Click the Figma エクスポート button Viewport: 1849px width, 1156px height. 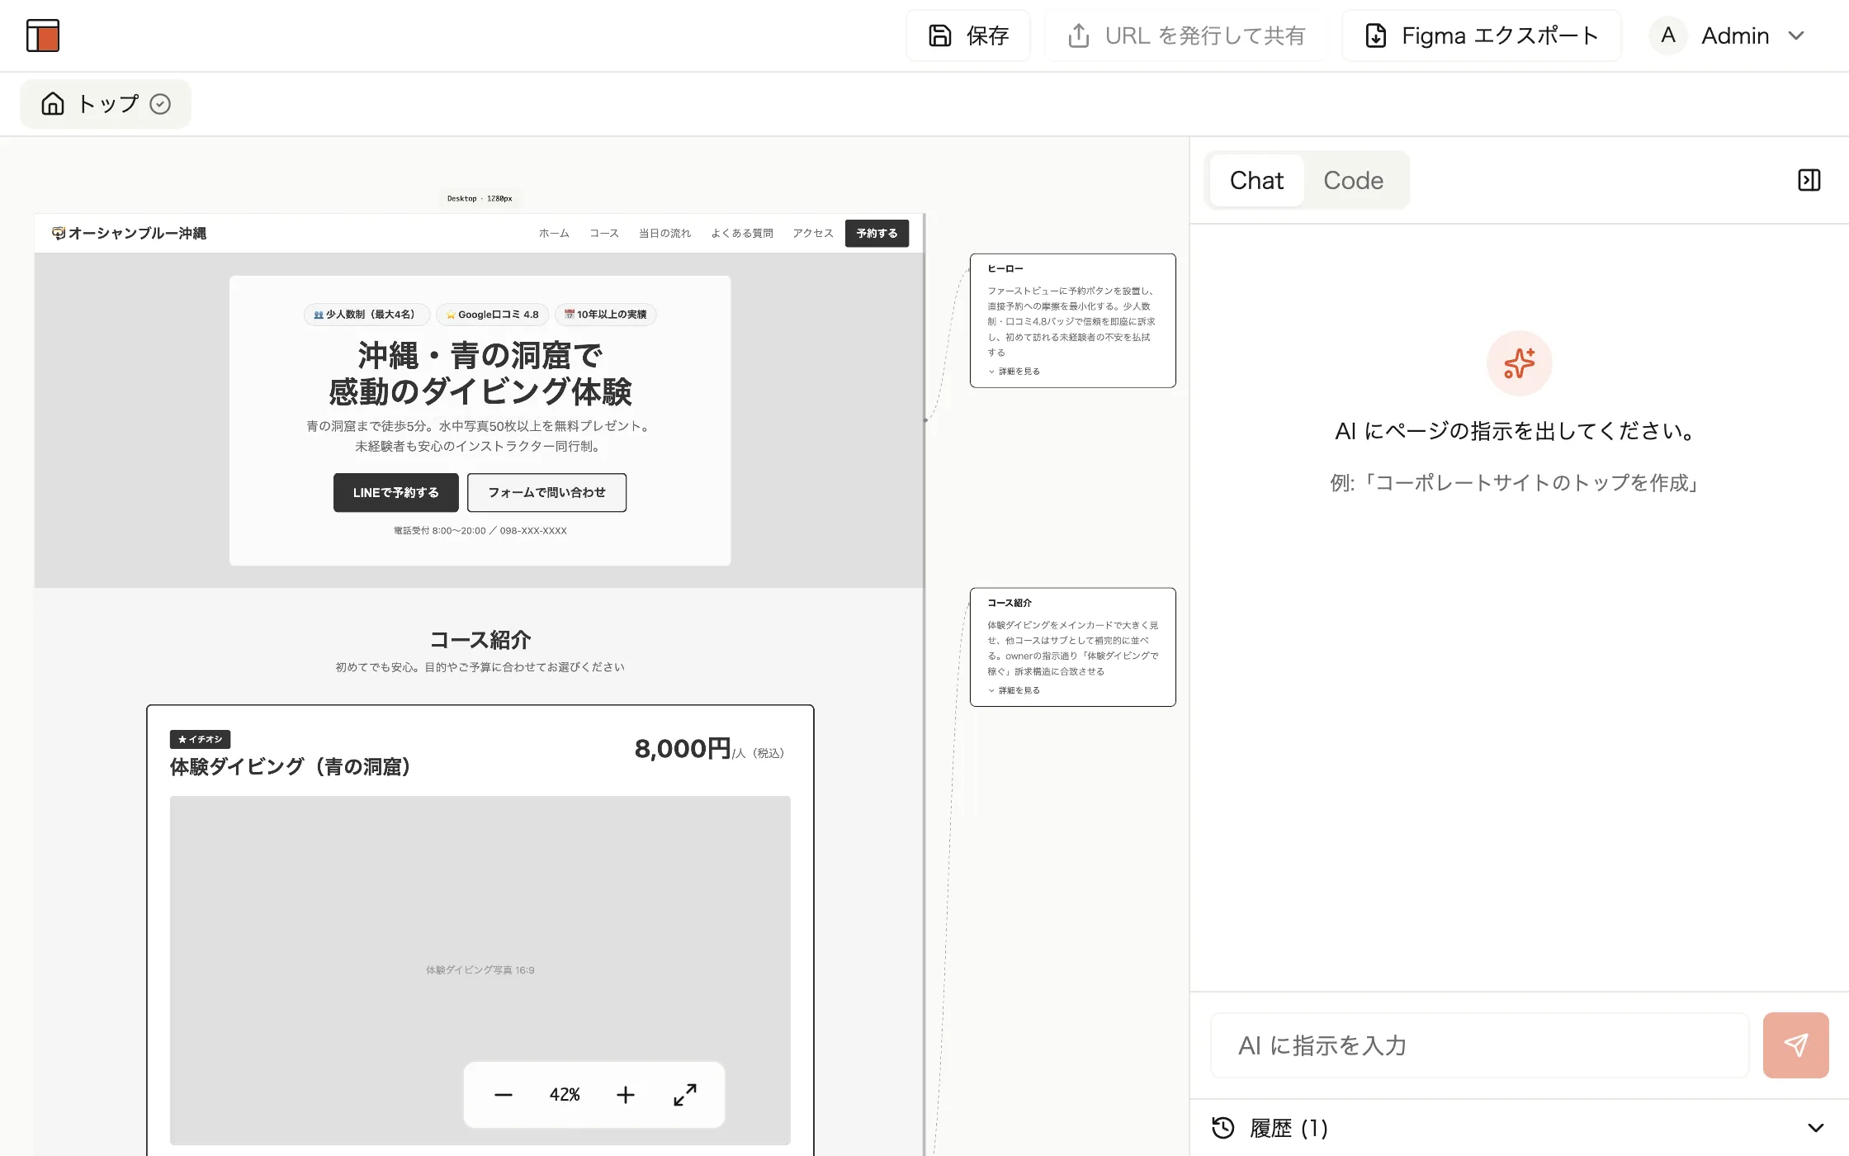coord(1482,36)
